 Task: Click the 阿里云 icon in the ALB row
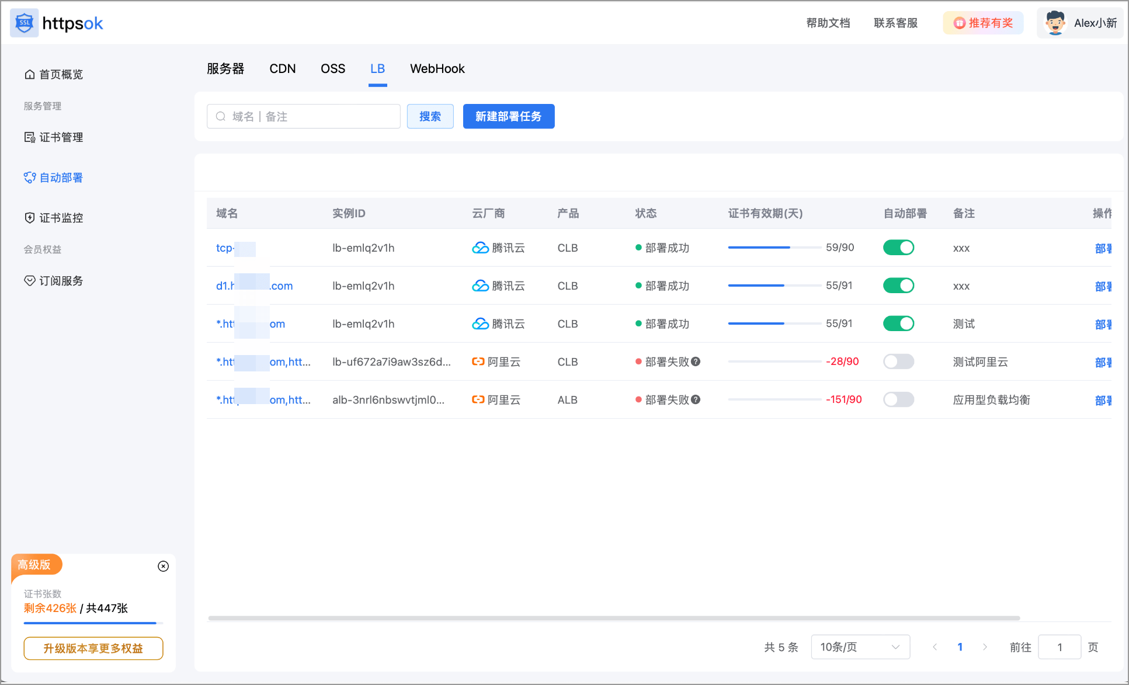(478, 399)
